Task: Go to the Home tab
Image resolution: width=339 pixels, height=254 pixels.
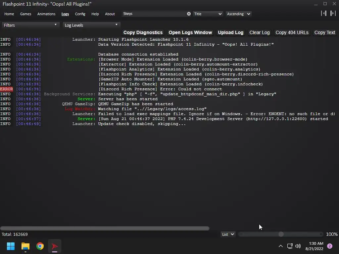Action: tap(9, 14)
